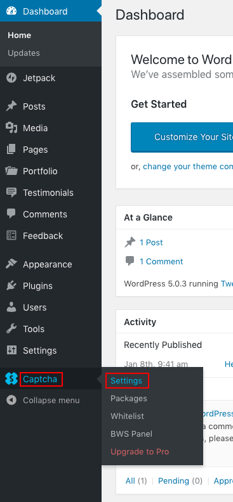Click the Media icon in sidebar

[11, 128]
